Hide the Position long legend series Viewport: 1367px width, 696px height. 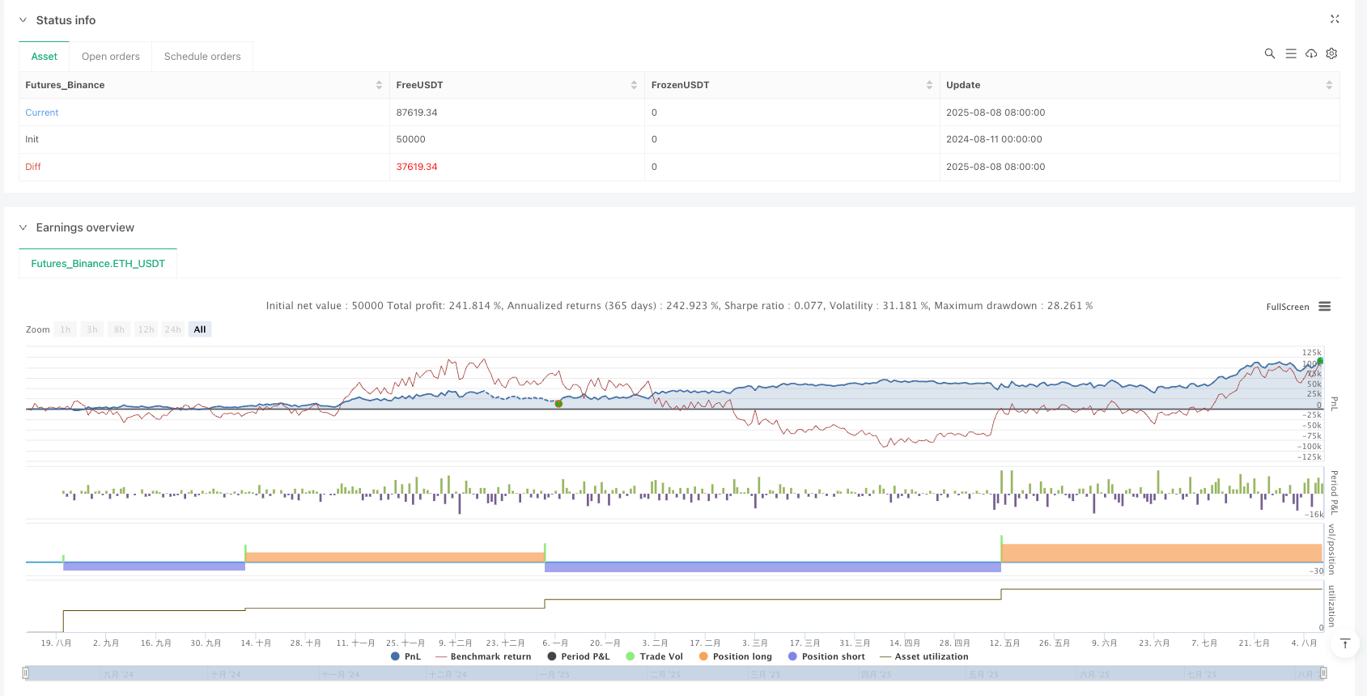tap(735, 656)
